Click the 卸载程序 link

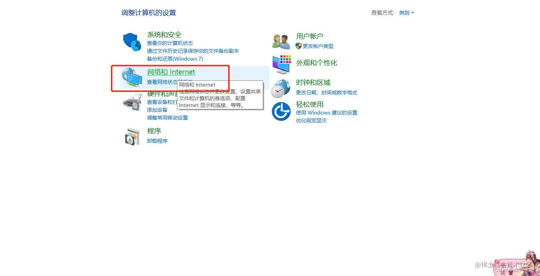tap(157, 141)
